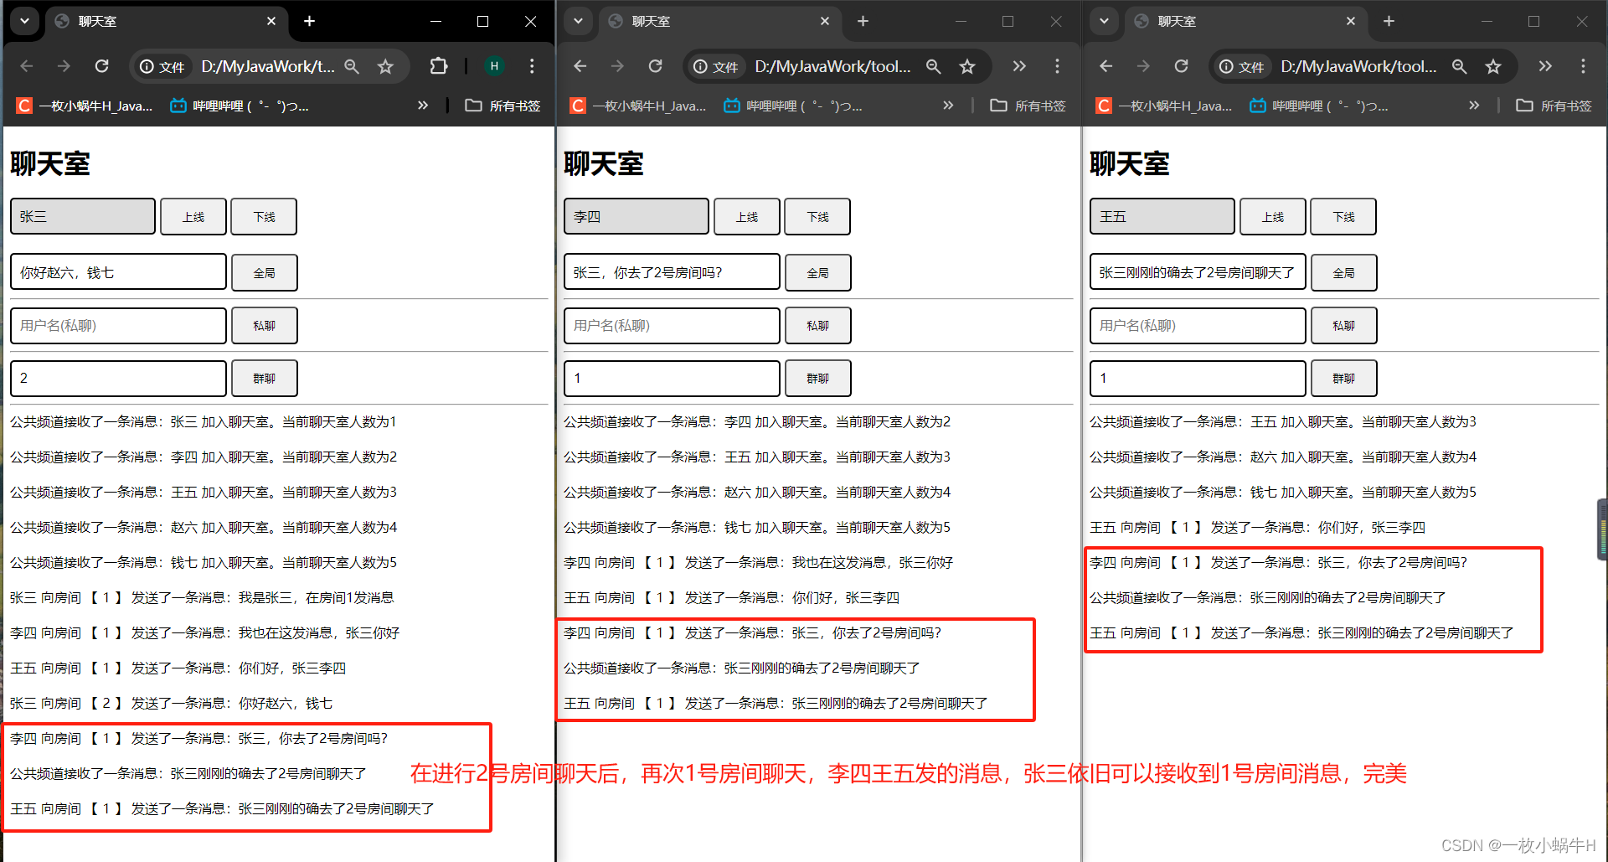Select the 聊天室 tab in the middle window
Viewport: 1608px width, 862px height.
tap(720, 22)
